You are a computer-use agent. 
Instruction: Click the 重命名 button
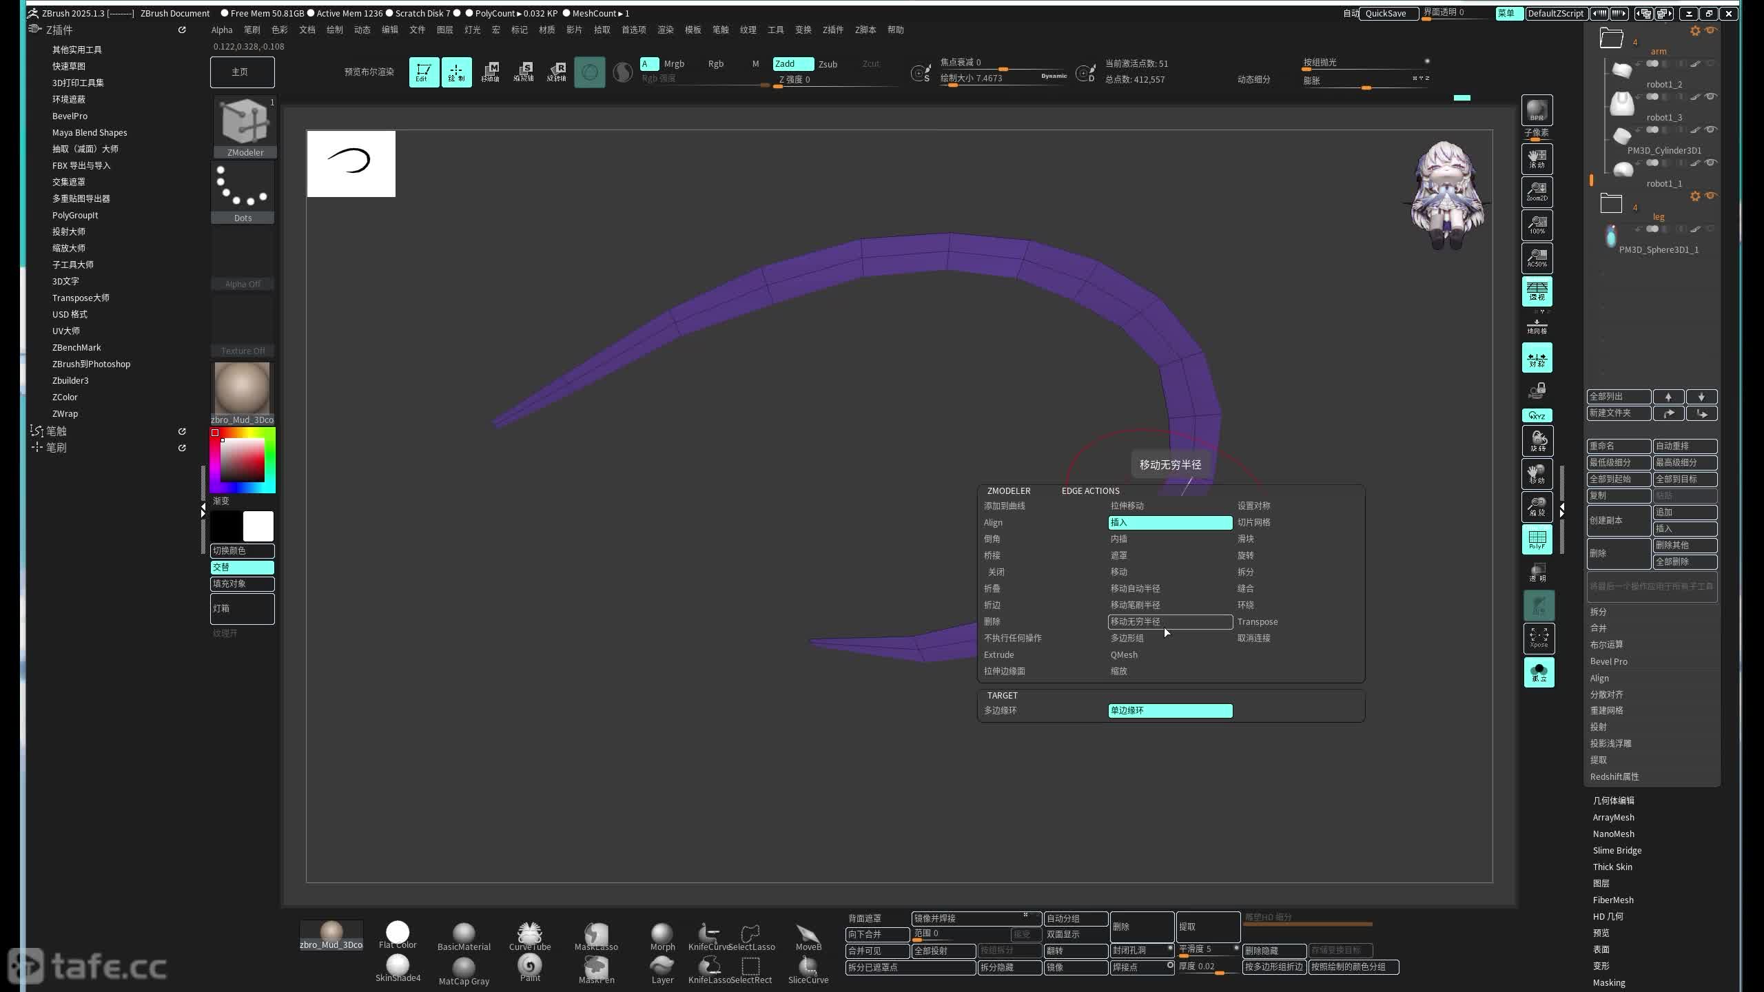(1619, 446)
